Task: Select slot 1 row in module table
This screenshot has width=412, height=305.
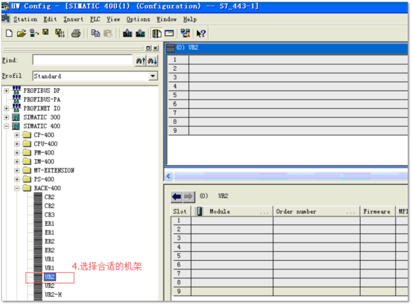Action: pos(289,221)
